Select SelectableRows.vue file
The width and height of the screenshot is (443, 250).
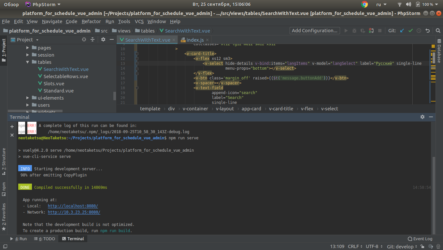coord(66,76)
